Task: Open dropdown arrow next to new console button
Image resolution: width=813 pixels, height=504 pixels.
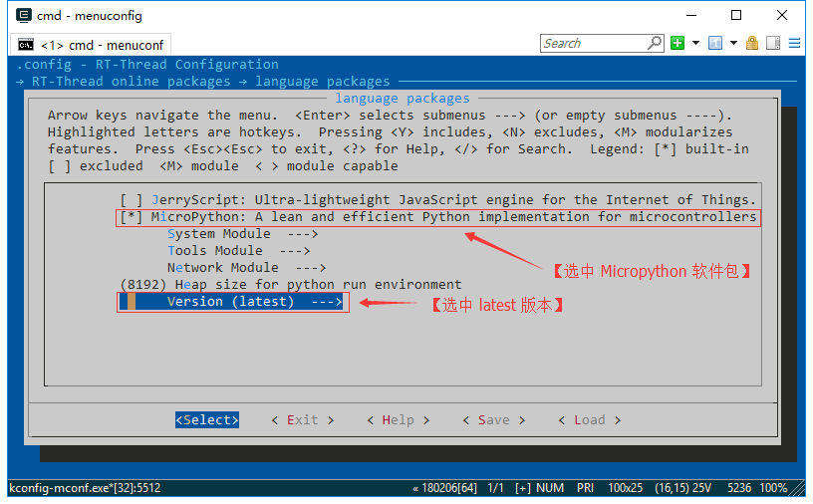Action: [x=694, y=43]
